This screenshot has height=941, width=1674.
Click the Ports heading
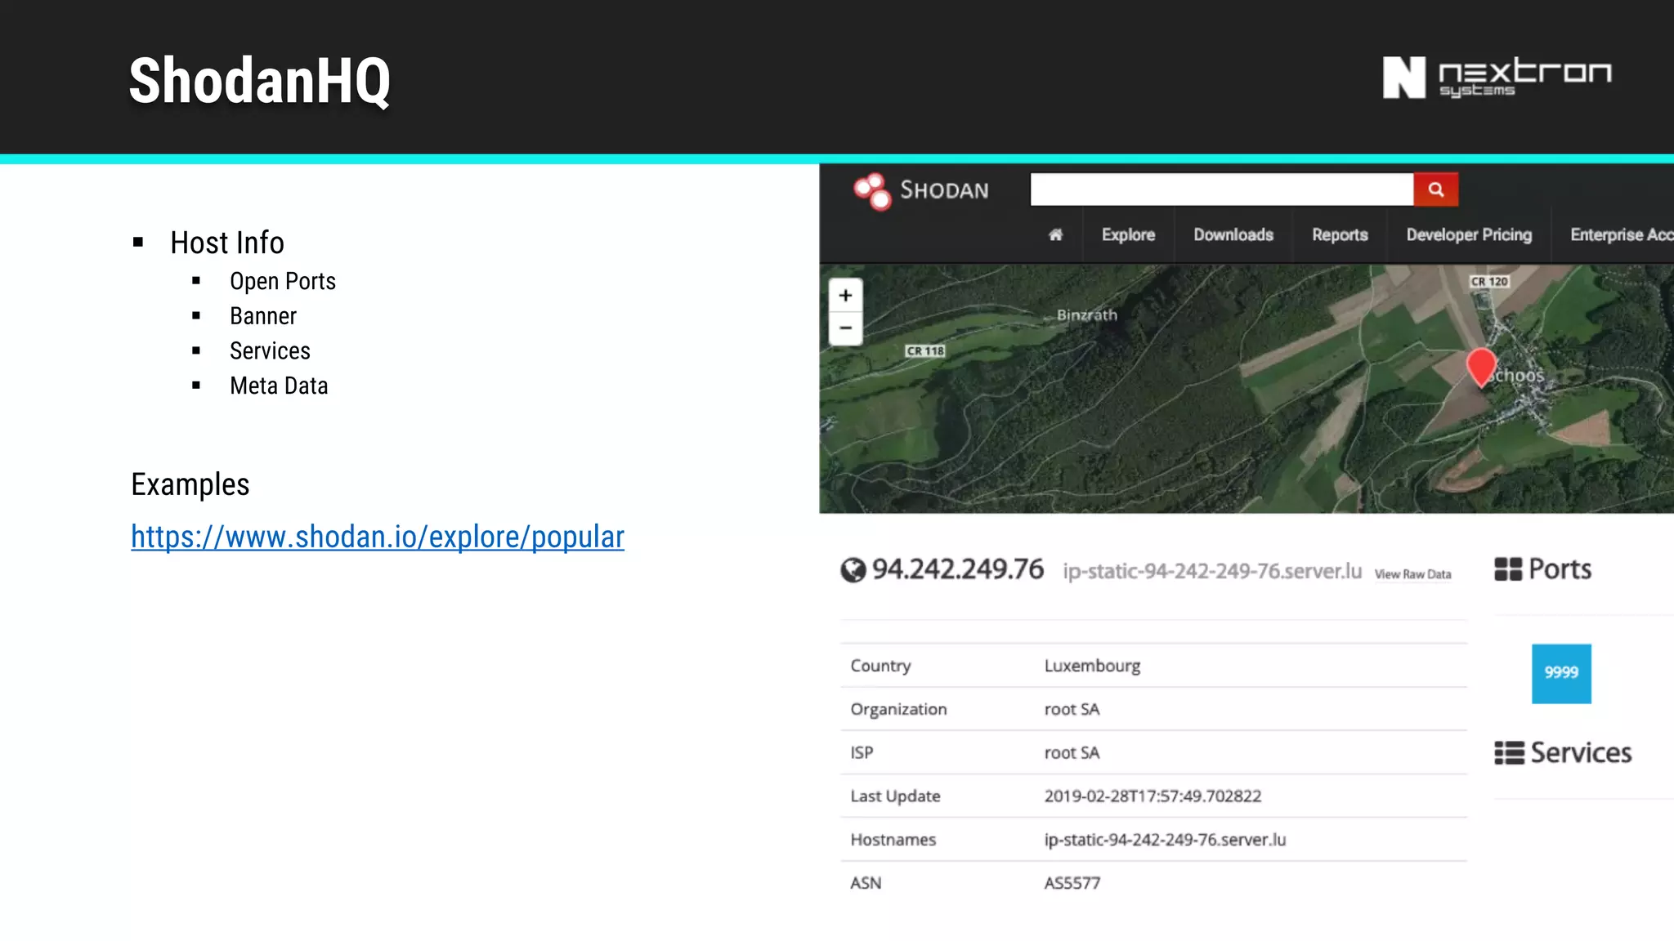tap(1560, 569)
